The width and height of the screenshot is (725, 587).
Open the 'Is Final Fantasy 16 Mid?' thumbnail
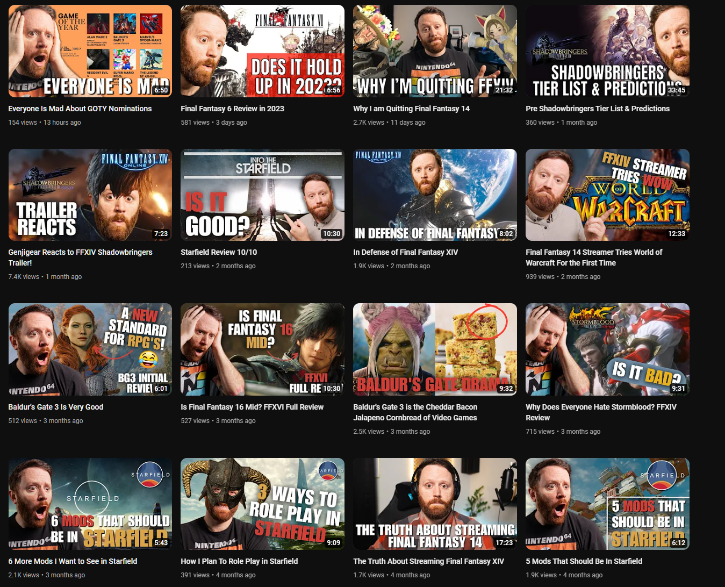262,349
